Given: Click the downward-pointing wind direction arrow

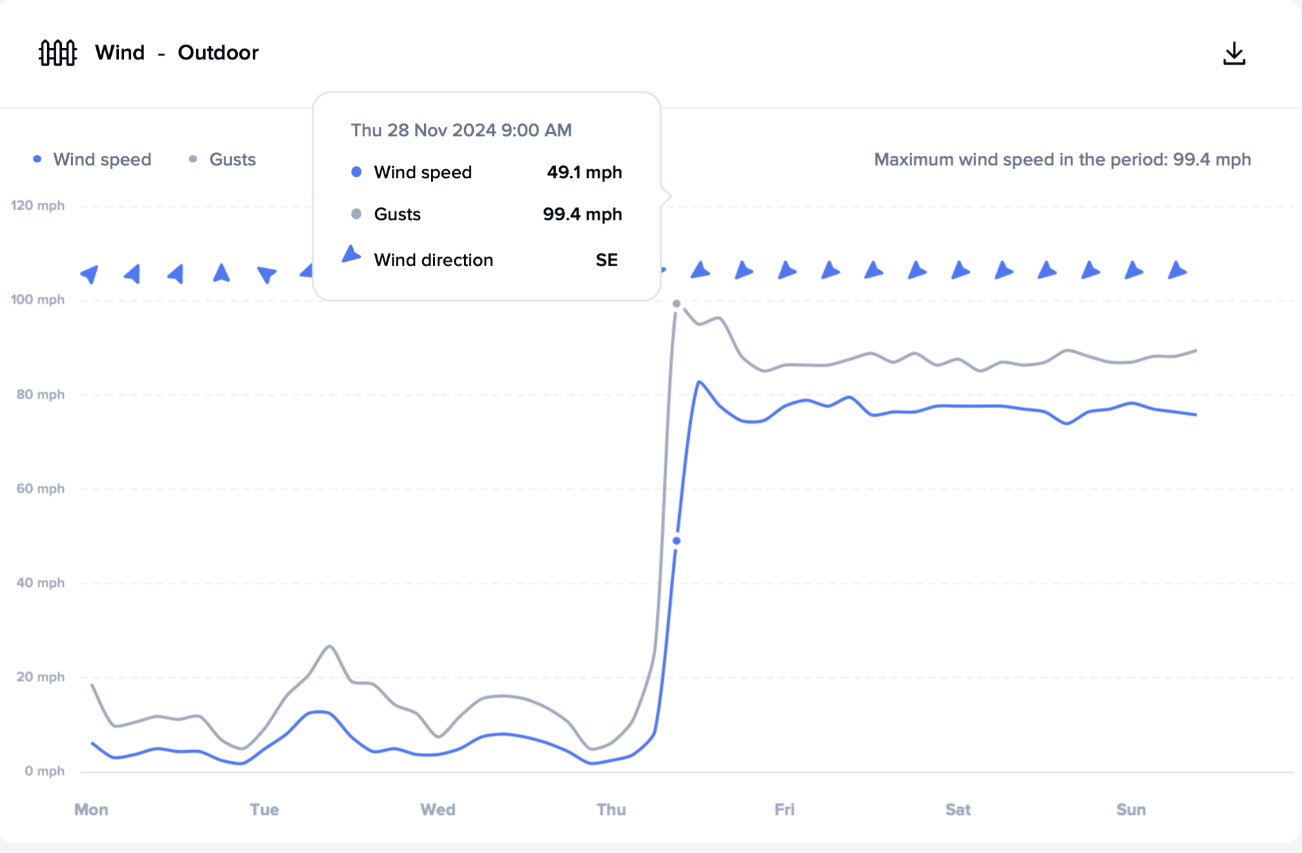Looking at the screenshot, I should pos(266,275).
